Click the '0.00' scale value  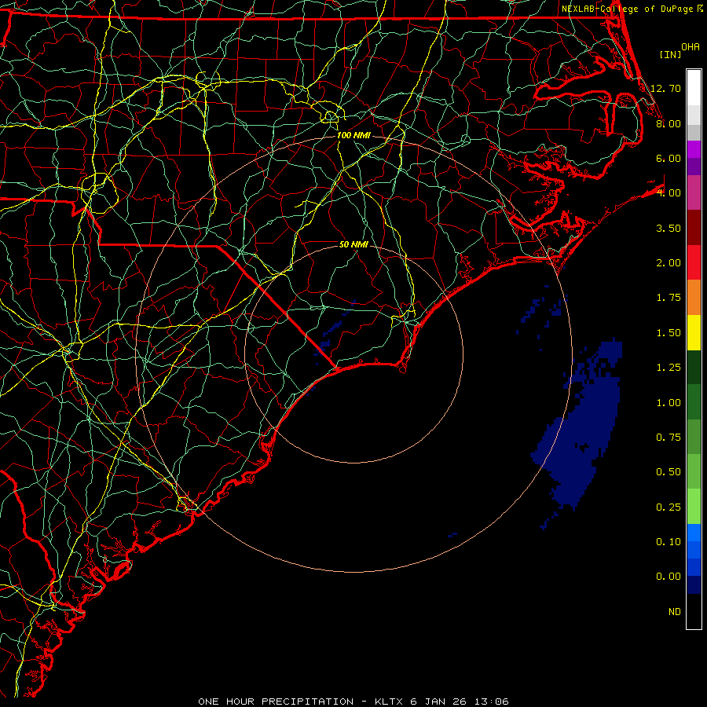tap(669, 577)
